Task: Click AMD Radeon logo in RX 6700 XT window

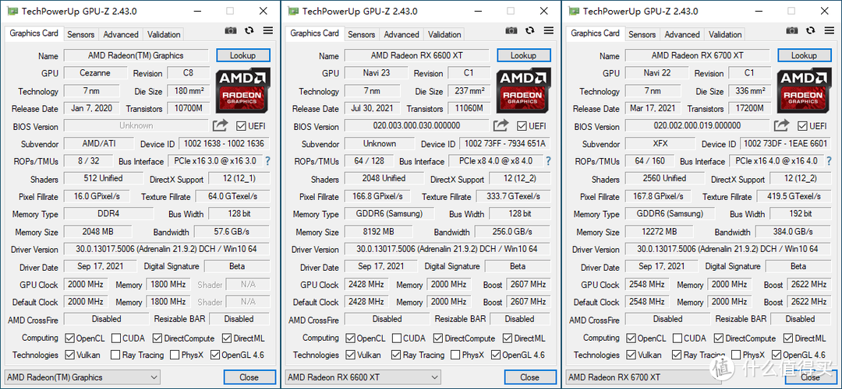Action: pos(805,89)
